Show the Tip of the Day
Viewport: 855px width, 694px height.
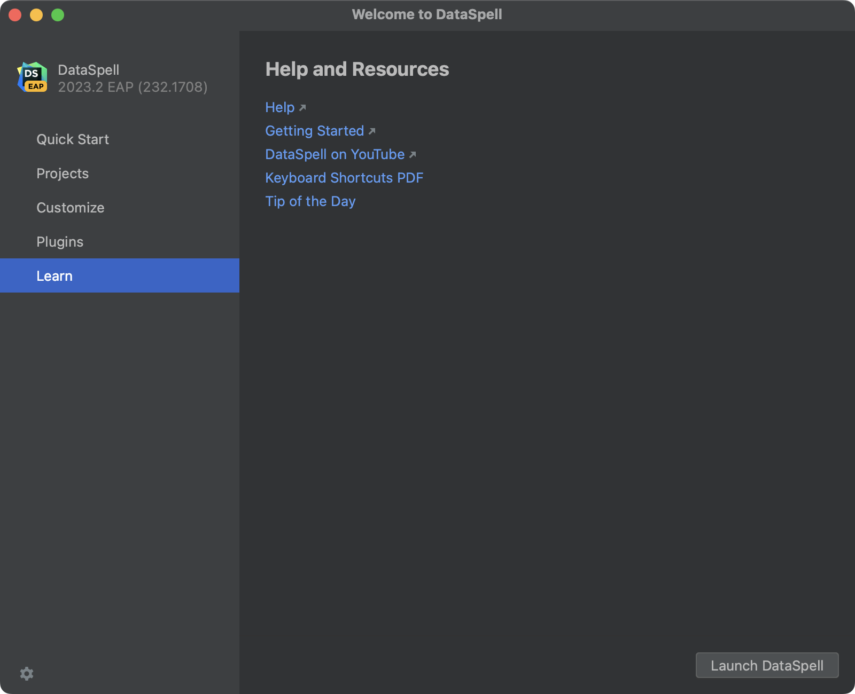[x=310, y=201]
